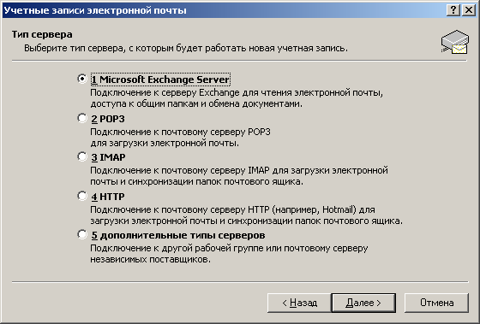Close the dialog with the X button
The image size is (480, 324).
(x=469, y=10)
